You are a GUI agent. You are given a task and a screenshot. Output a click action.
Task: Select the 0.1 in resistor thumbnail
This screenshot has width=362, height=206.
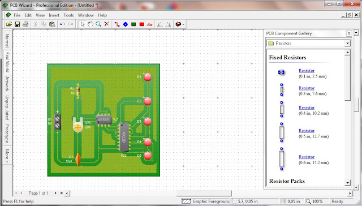coord(281,72)
